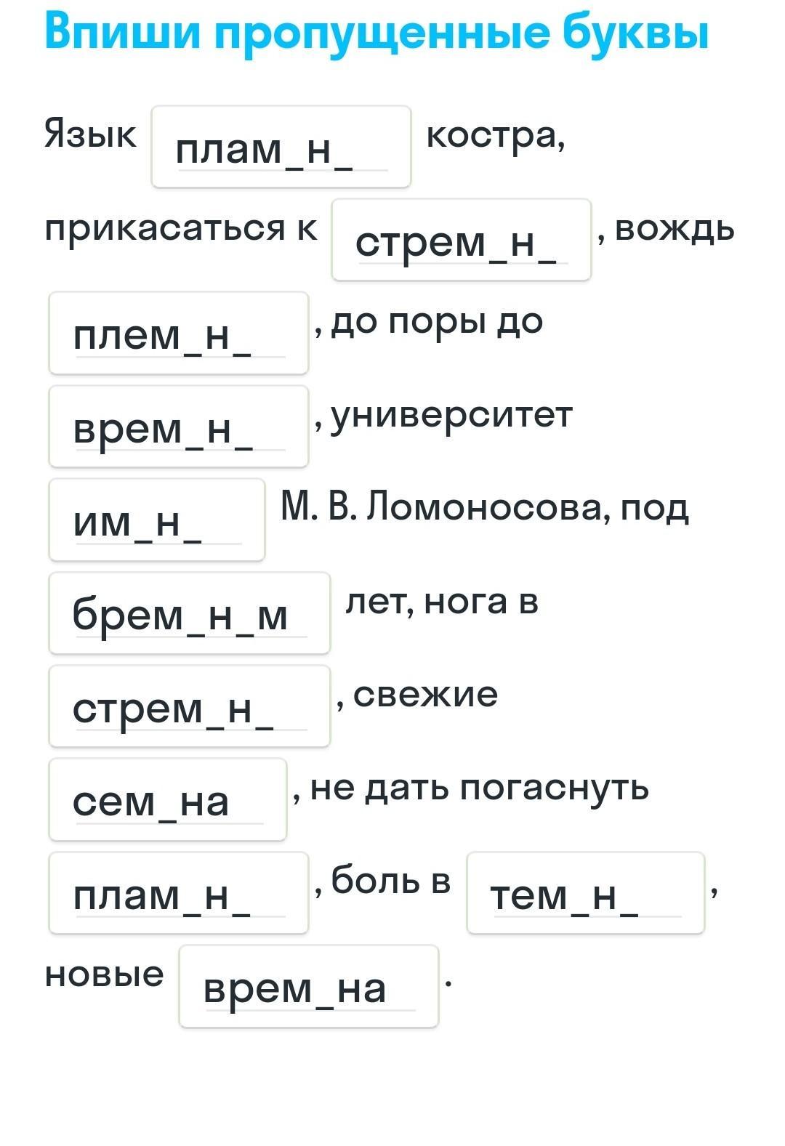Click the 'стрем_н_' field after 'прикасаться к'
Image resolution: width=785 pixels, height=1146 pixels.
(461, 241)
